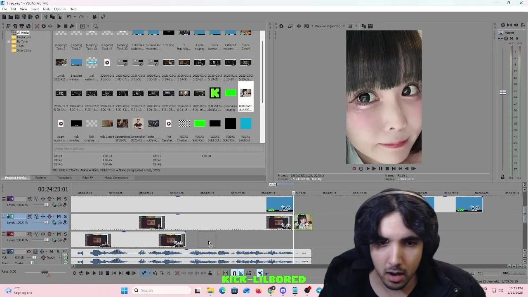Click the Search media magnifier icon
Viewport: 528px width, 297px height.
click(x=95, y=26)
